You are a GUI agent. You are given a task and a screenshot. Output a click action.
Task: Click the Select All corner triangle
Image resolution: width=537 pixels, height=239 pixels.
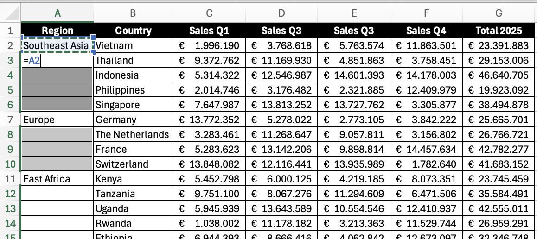pos(11,14)
